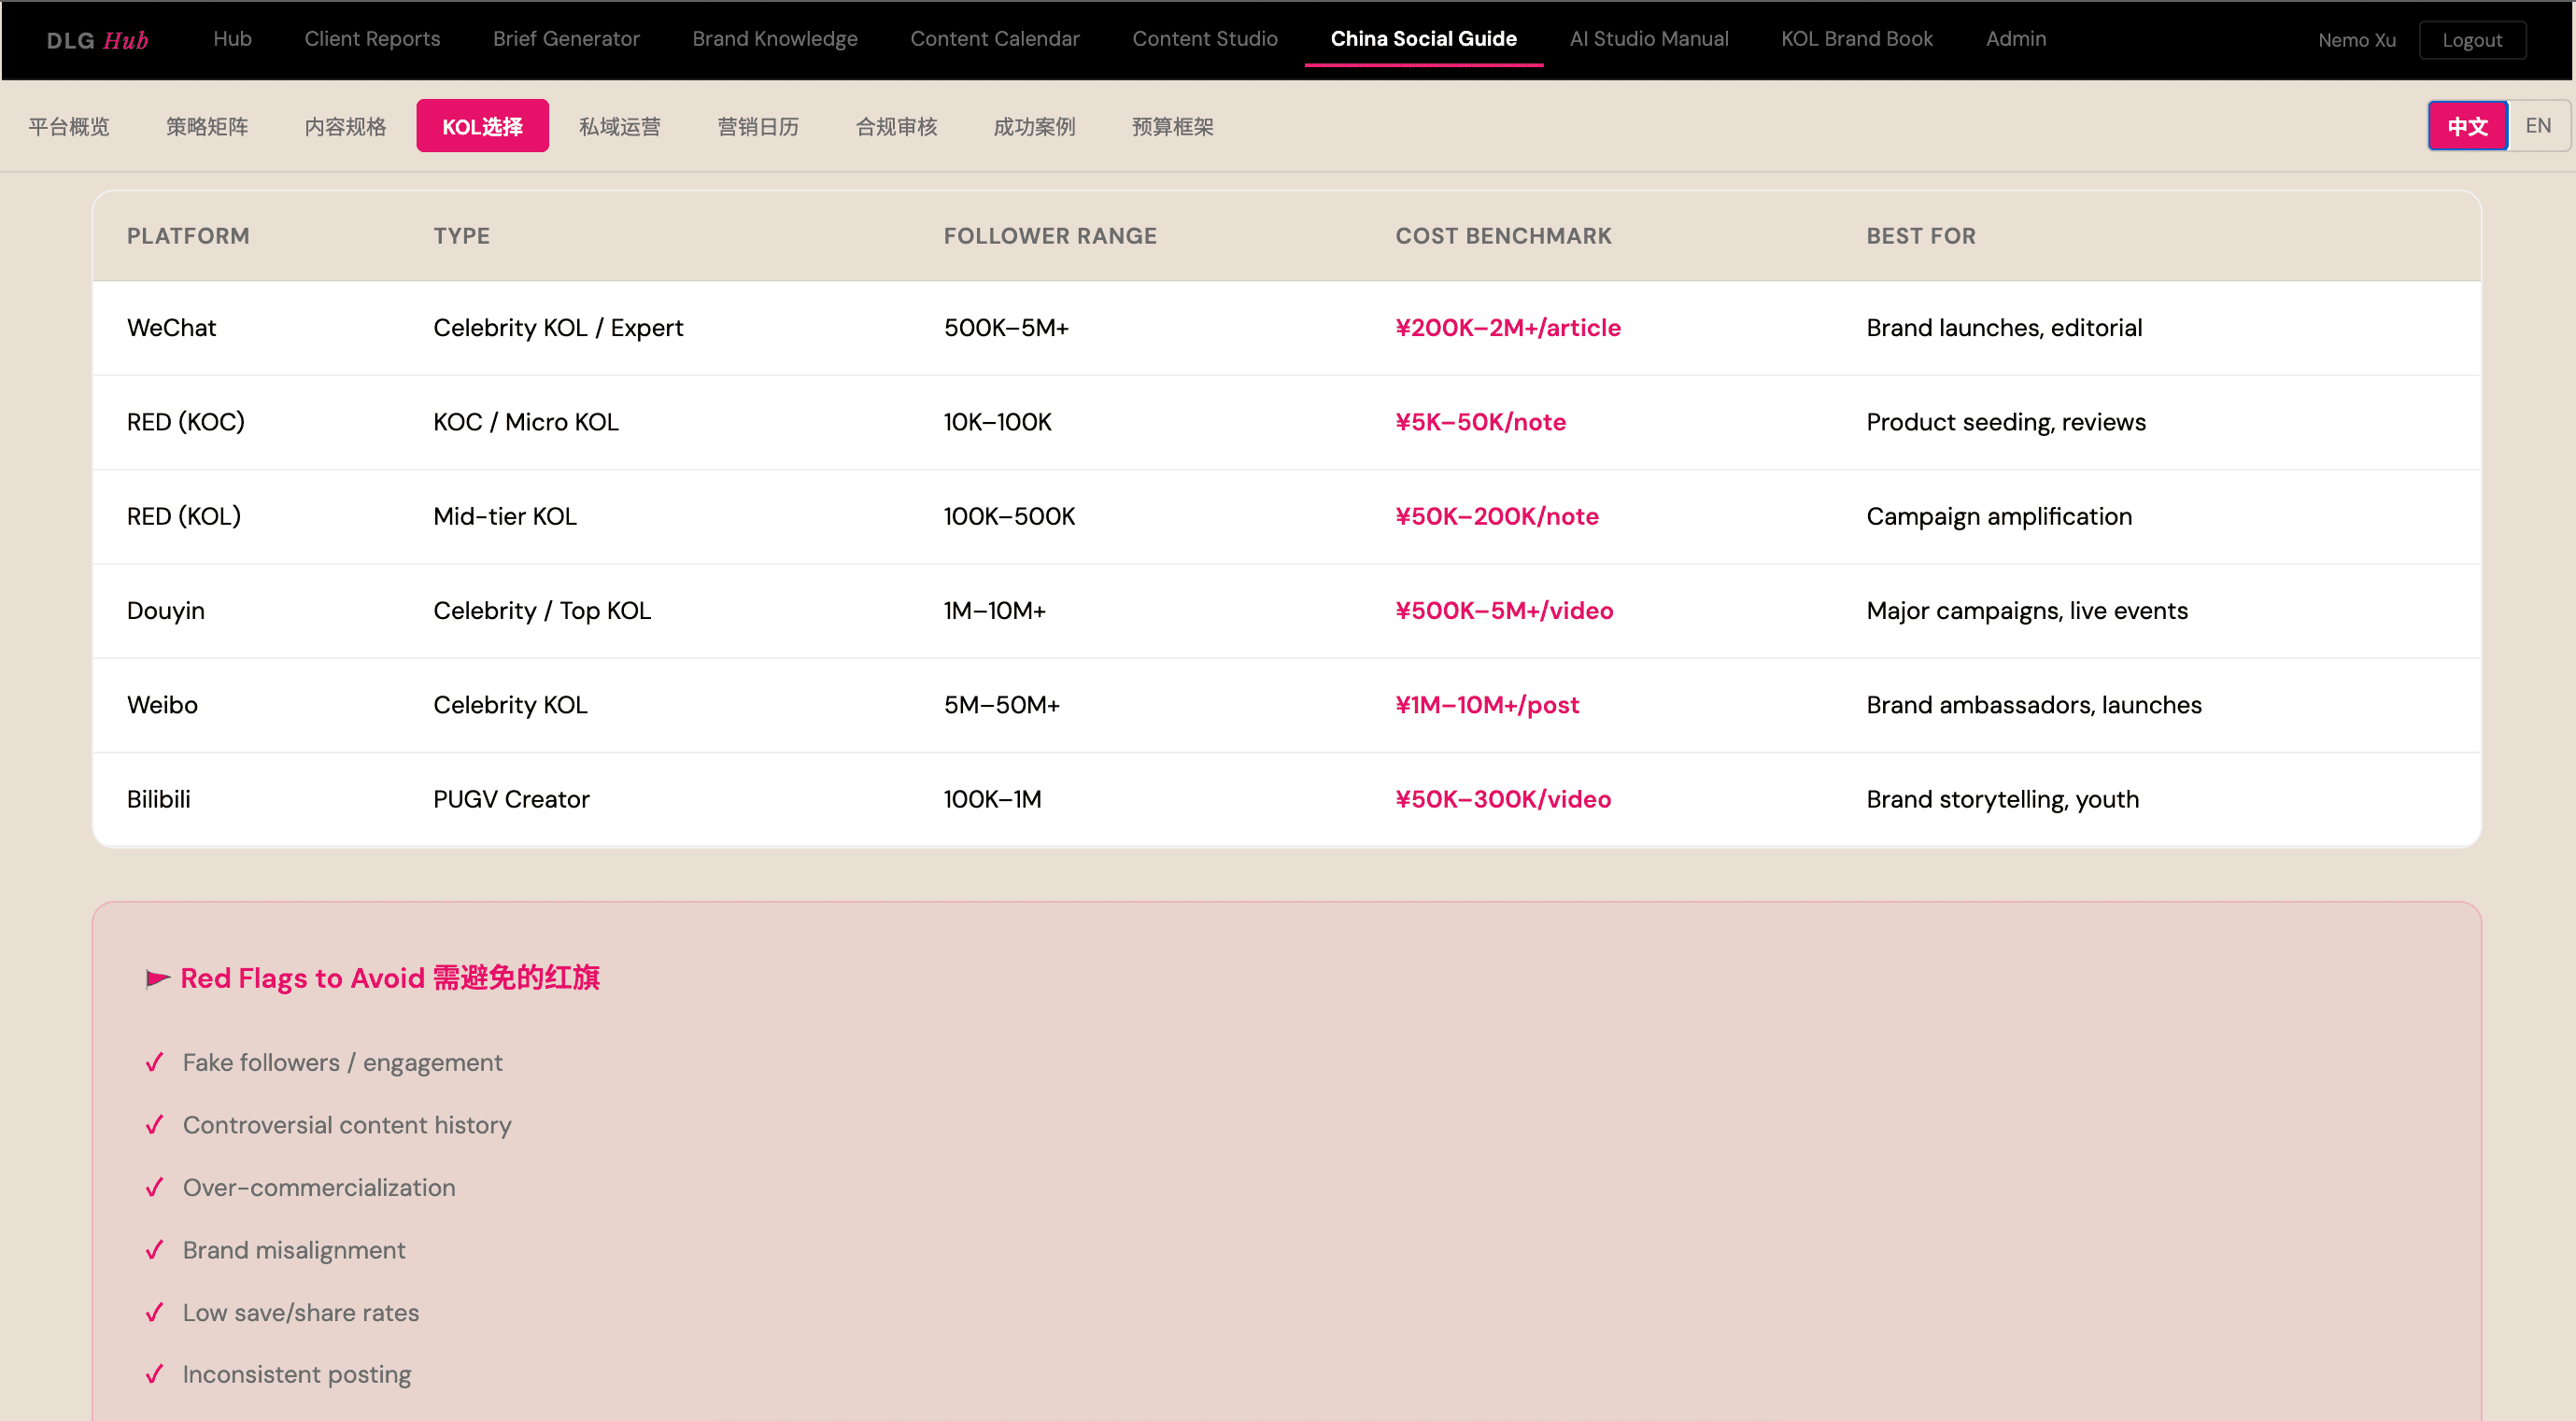Screen dimensions: 2576x1421
Task: Click the COST BENCHMARK column header
Action: click(1503, 236)
